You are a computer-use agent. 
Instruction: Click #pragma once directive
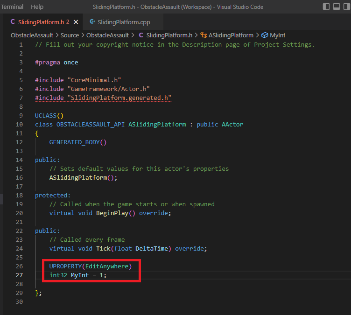56,63
